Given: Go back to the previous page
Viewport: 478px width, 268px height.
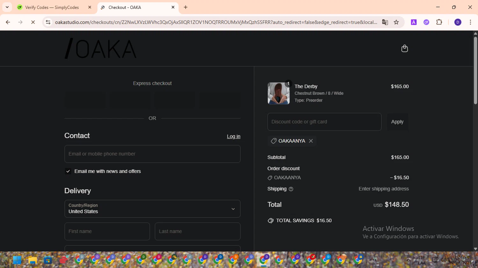Looking at the screenshot, I should [x=8, y=22].
